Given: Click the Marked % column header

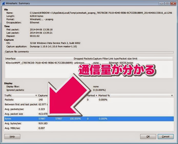Looking at the screenshot, I should pyautogui.click(x=135, y=95).
